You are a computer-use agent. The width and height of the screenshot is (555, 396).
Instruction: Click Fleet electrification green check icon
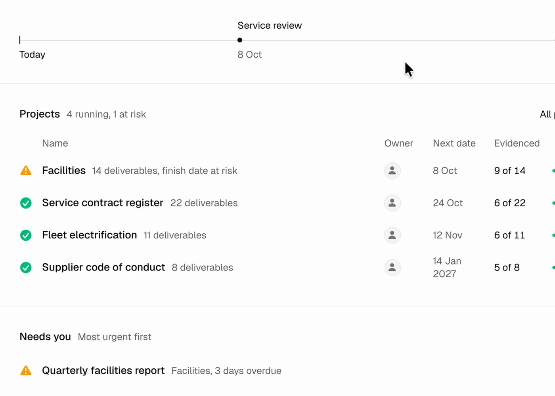[26, 235]
